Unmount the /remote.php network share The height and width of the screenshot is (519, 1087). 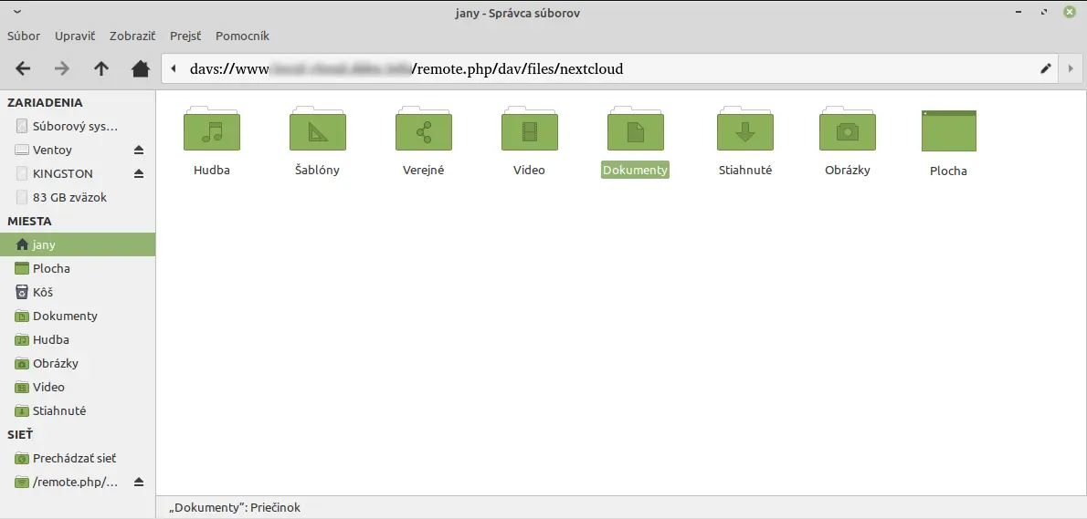click(x=139, y=482)
